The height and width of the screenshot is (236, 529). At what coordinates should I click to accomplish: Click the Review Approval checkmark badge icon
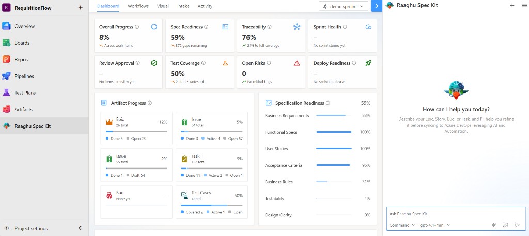coord(154,63)
